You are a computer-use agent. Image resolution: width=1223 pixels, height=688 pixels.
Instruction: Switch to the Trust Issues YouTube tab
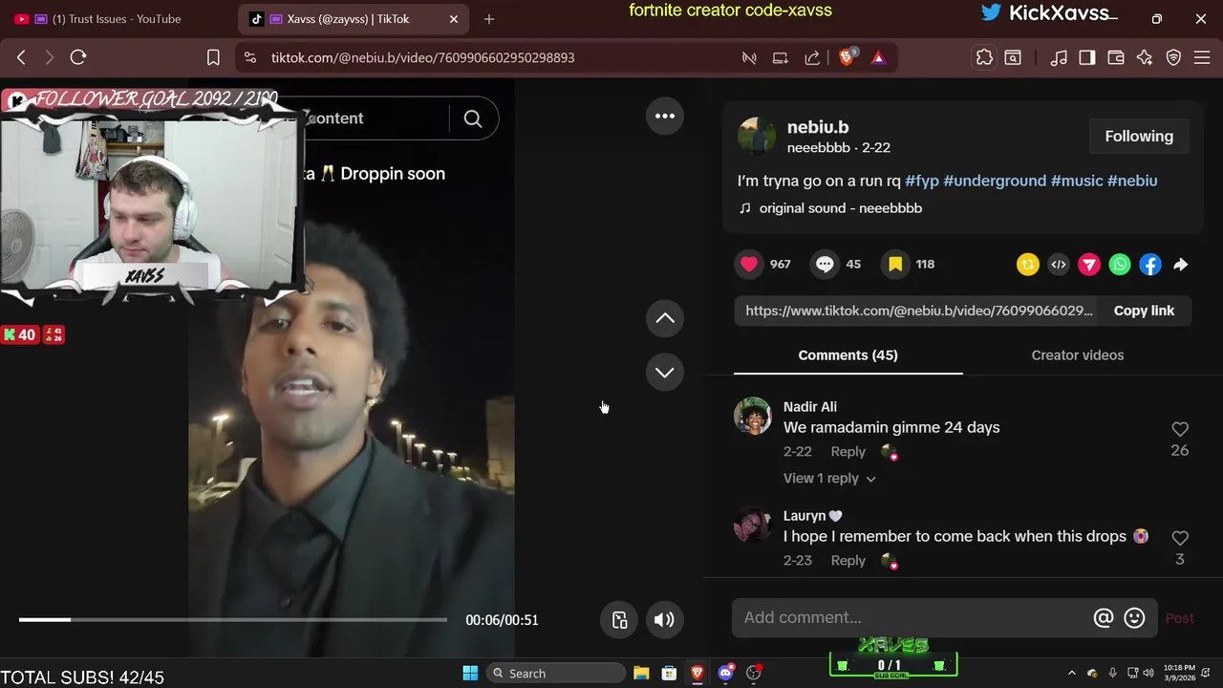click(x=118, y=19)
